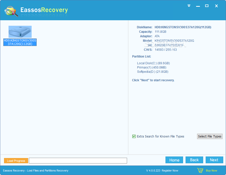Click the Adapter value ATA
The image size is (226, 175).
(157, 36)
